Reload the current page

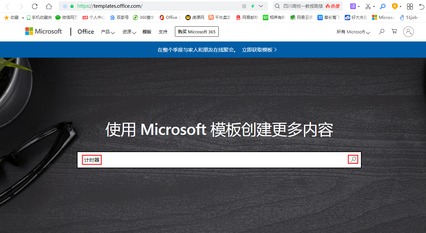coord(35,6)
